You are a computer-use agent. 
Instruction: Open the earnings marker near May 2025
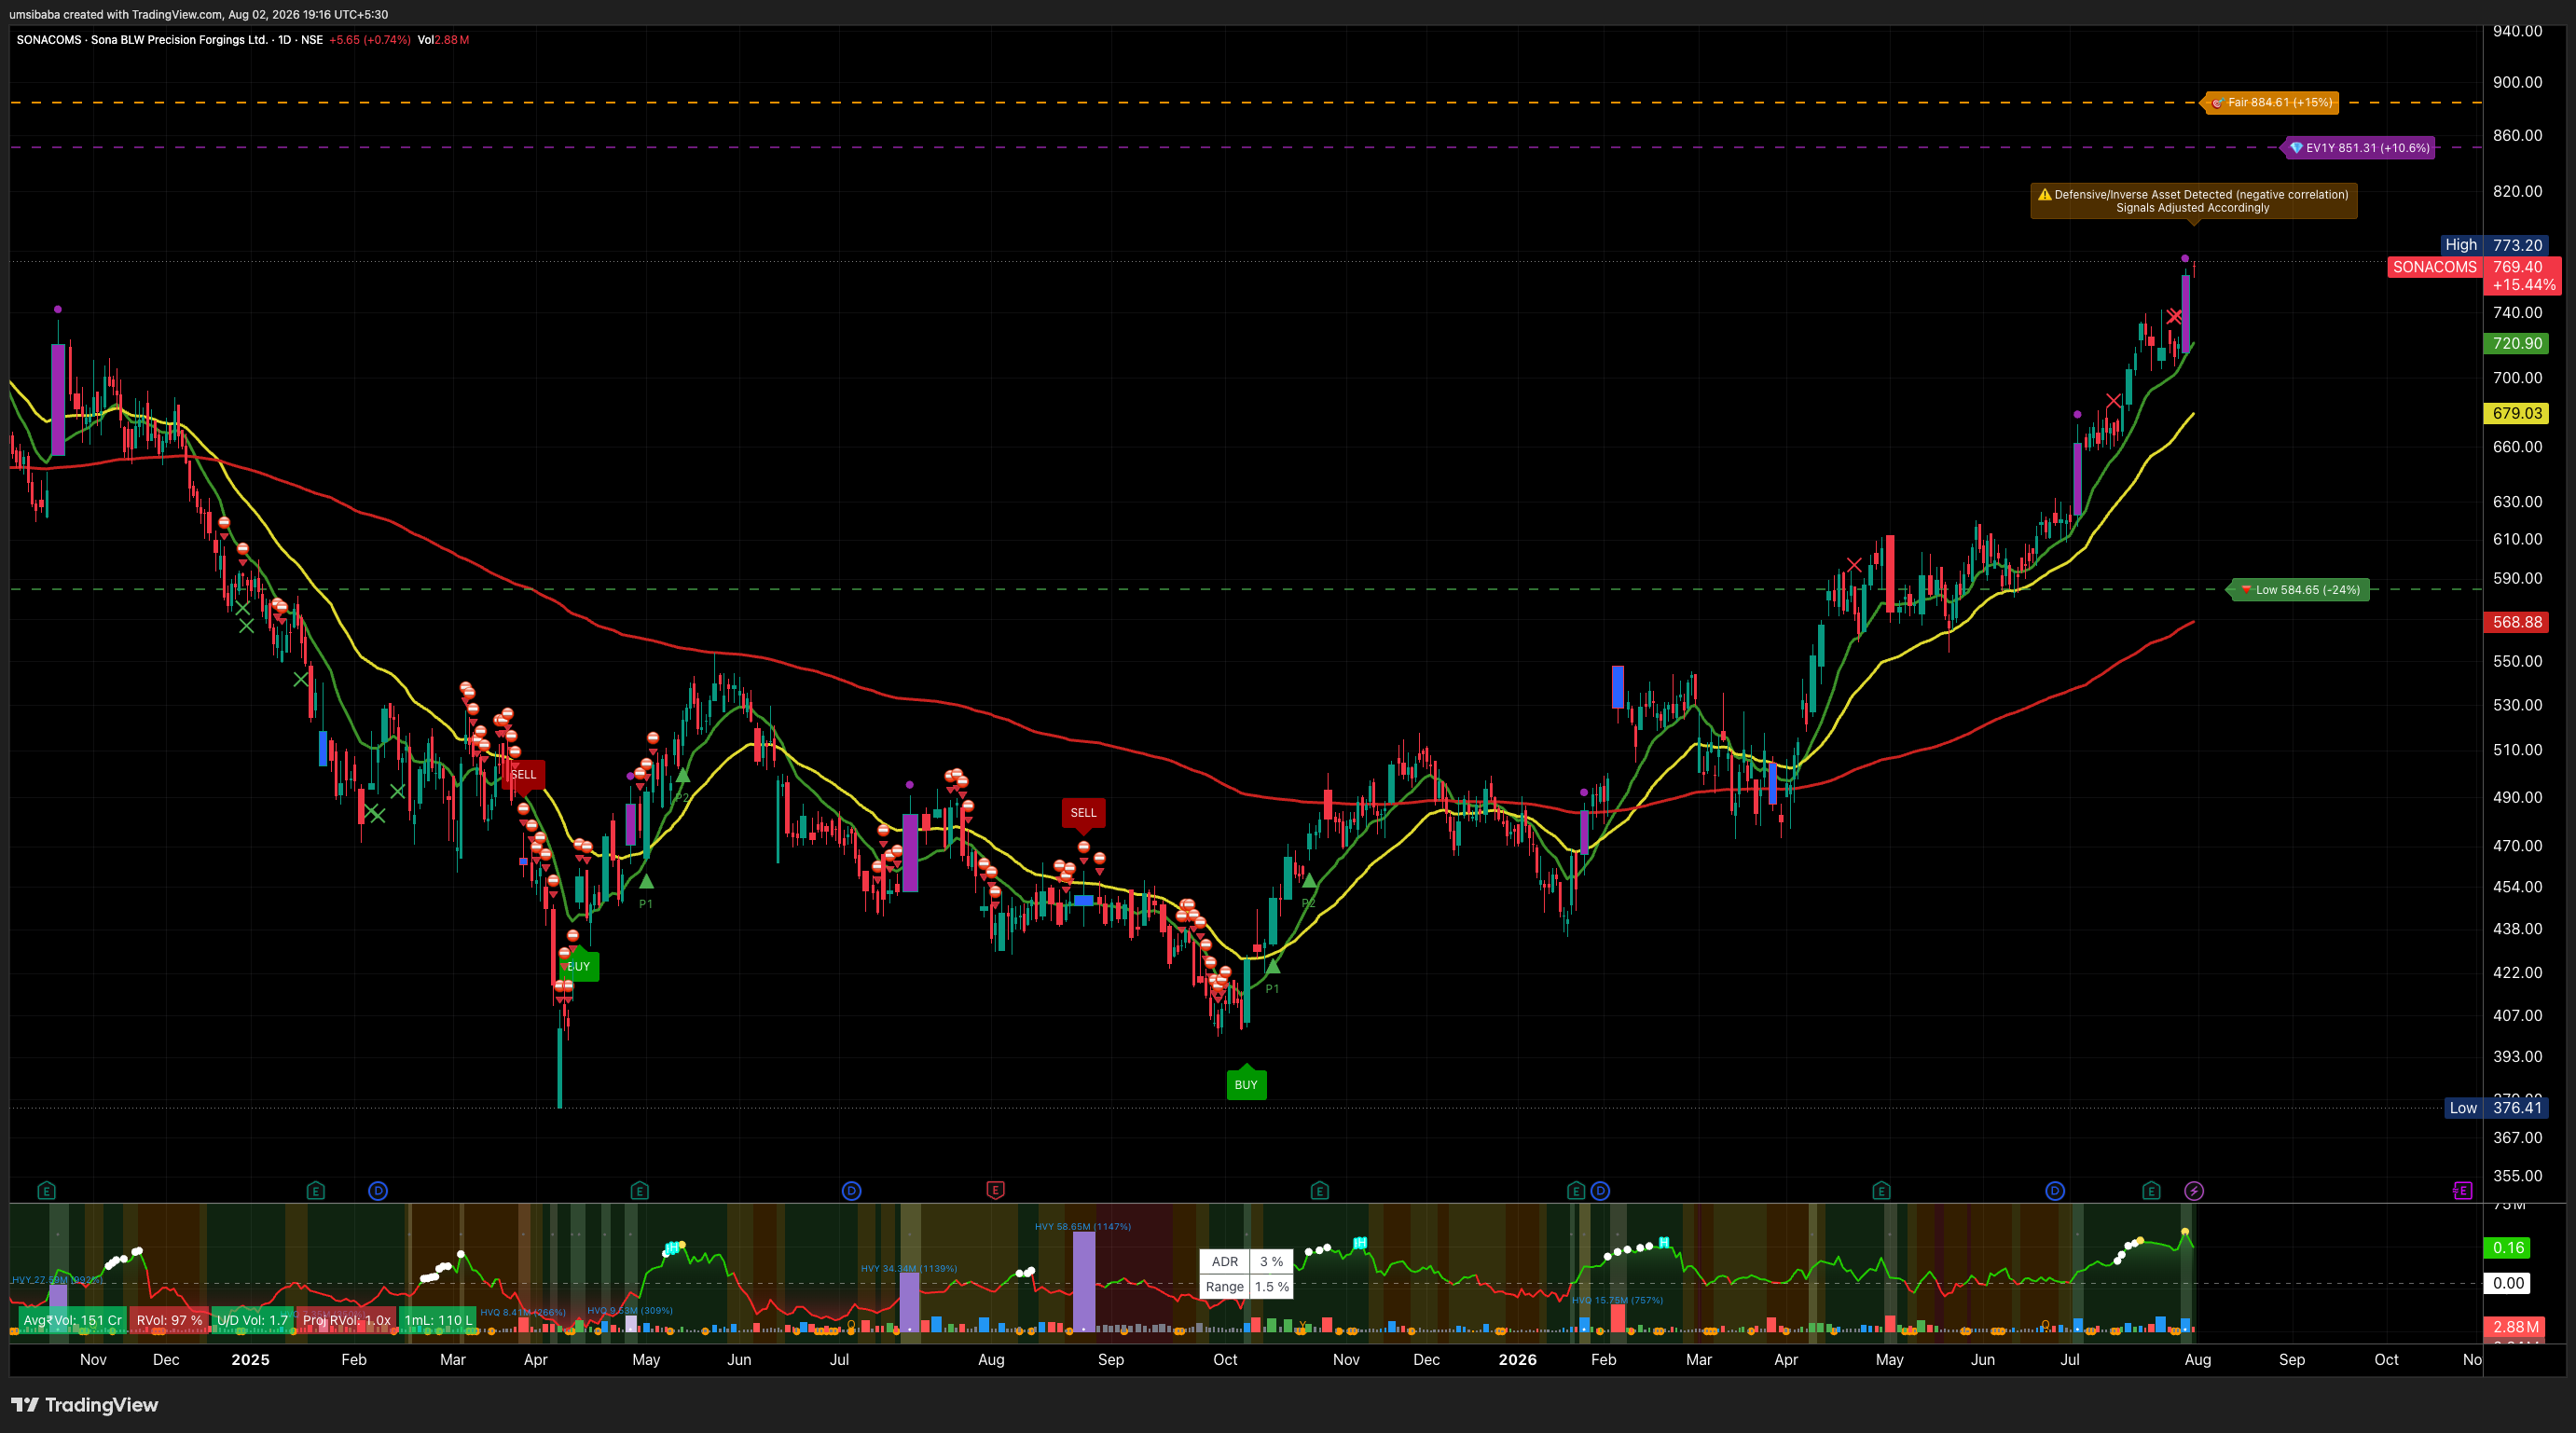point(640,1190)
